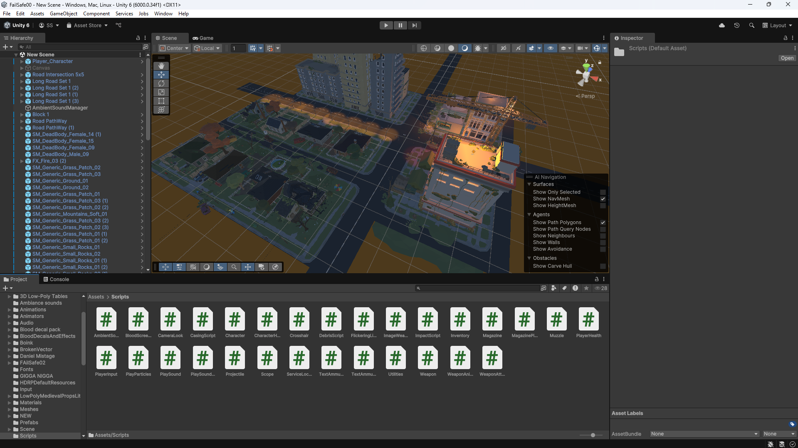Toggle Show Path Polygons checkbox
This screenshot has width=798, height=448.
click(x=603, y=223)
